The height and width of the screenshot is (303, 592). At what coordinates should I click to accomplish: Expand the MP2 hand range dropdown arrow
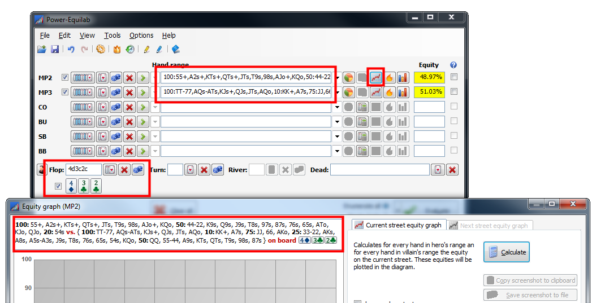coord(337,78)
